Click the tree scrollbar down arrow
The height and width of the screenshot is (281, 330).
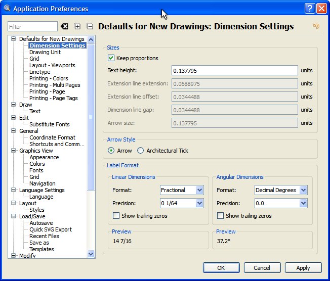click(91, 254)
